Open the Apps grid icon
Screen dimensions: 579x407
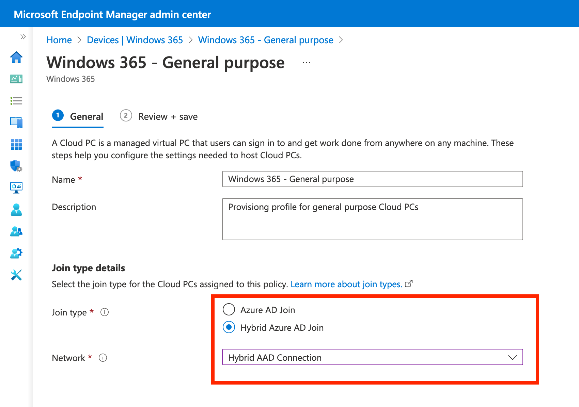point(16,144)
